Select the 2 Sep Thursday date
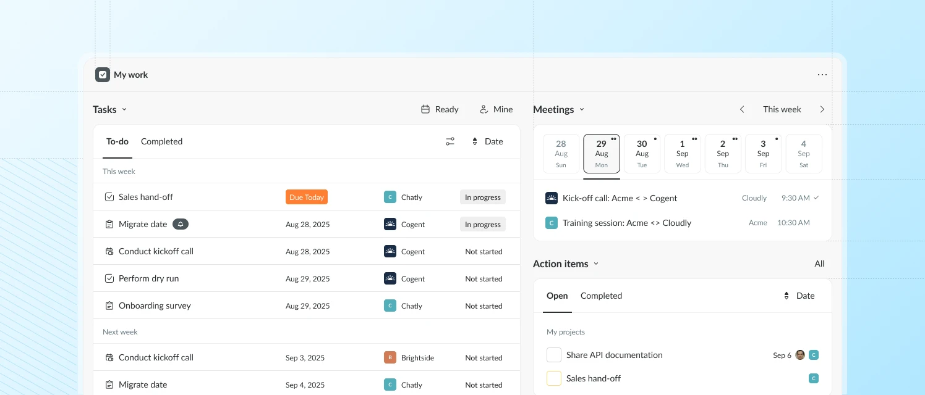This screenshot has width=925, height=395. (x=723, y=154)
